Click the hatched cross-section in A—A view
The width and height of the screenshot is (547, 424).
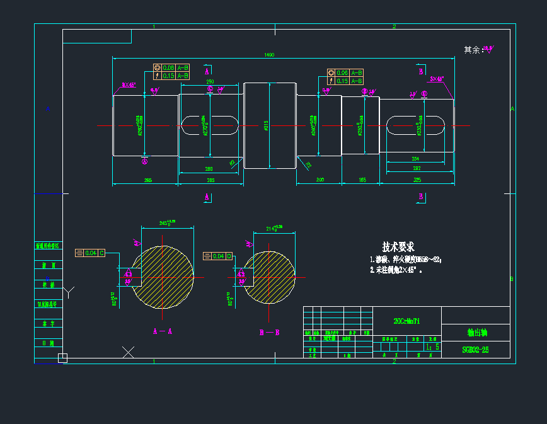(163, 276)
